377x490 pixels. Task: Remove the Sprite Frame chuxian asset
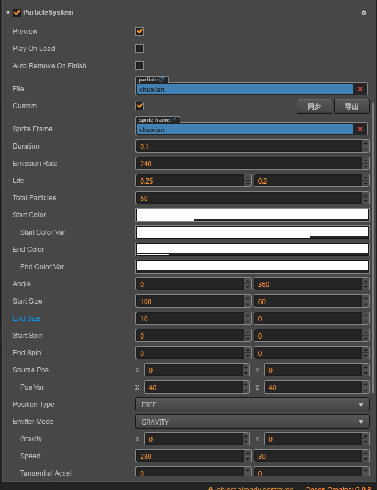(360, 129)
